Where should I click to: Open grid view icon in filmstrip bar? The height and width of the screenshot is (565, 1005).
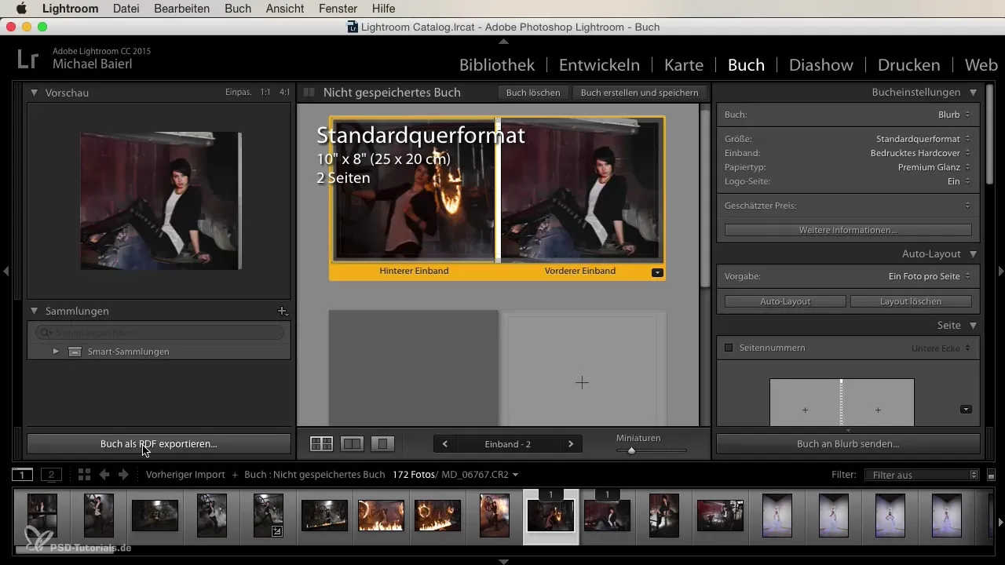click(84, 475)
